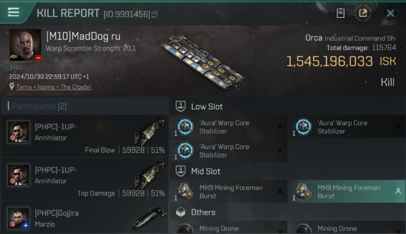Open Tama < Isoma < The Citadel location link
406x234 pixels.
(54, 87)
